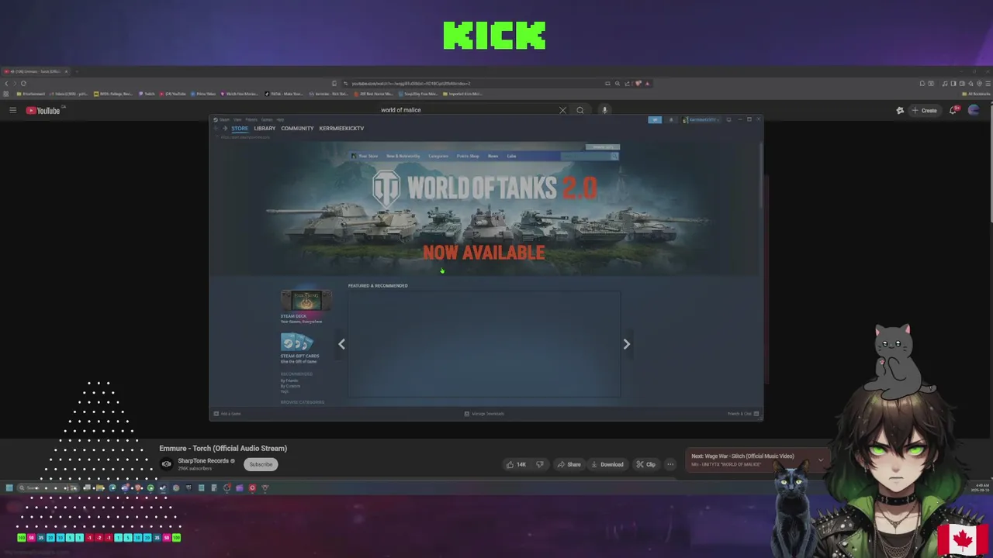Image resolution: width=993 pixels, height=558 pixels.
Task: Click the browser reload icon
Action: 23,84
